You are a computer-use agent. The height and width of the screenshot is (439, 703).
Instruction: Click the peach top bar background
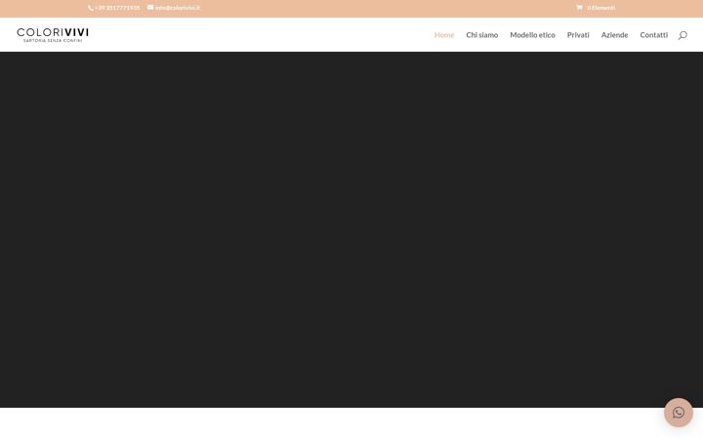tap(358, 9)
